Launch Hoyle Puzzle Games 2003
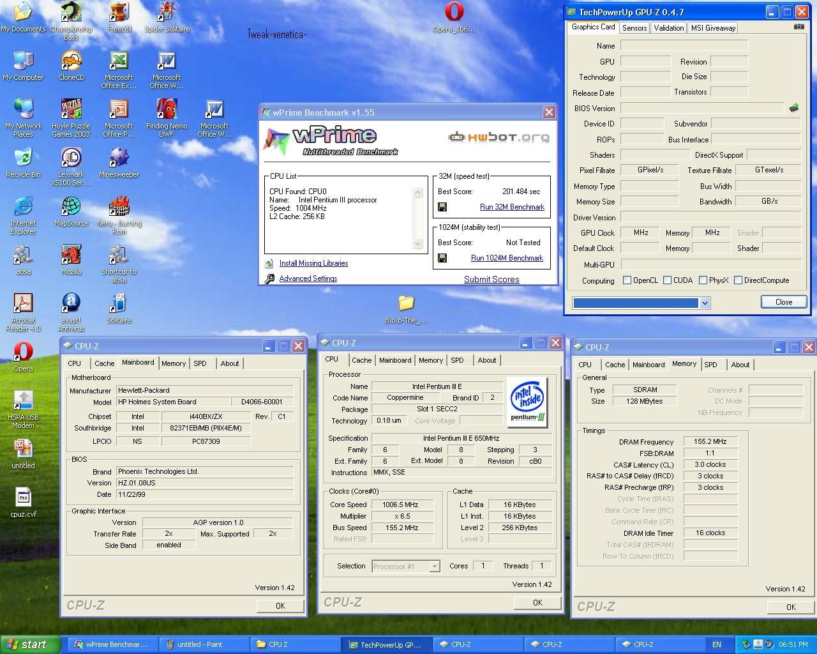 [71, 119]
